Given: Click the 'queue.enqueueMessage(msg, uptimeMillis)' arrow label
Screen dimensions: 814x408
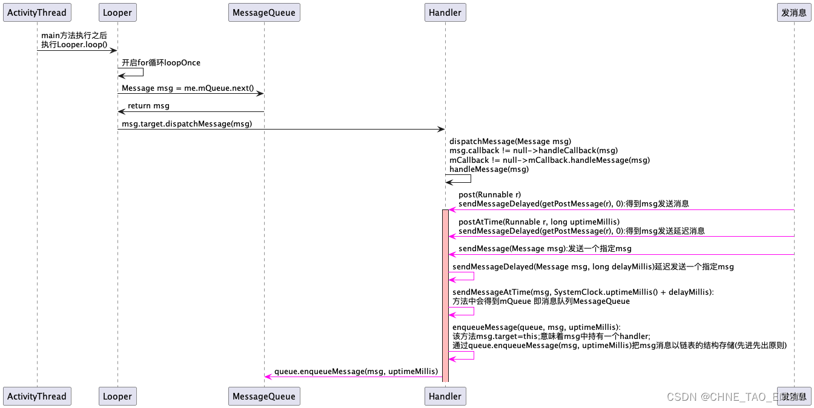Looking at the screenshot, I should [356, 371].
